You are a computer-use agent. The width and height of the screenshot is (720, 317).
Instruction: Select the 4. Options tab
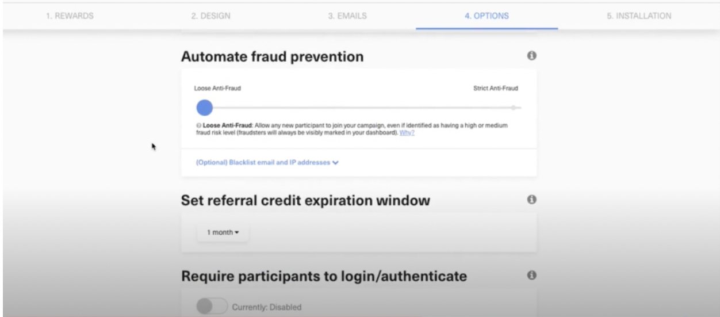(x=487, y=16)
